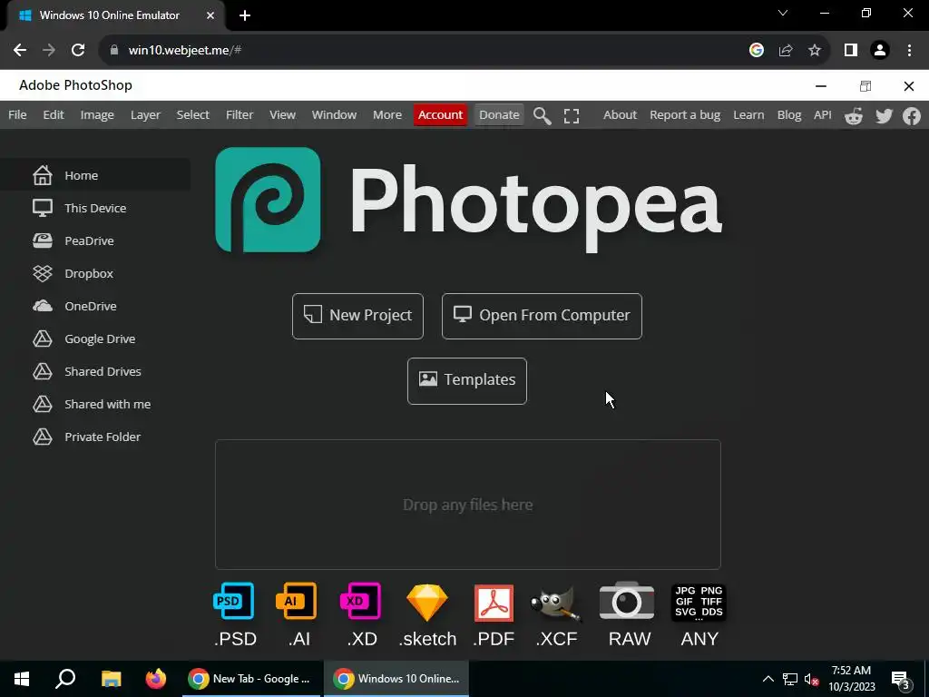
Task: Select the .sketch diamond icon
Action: click(x=427, y=603)
